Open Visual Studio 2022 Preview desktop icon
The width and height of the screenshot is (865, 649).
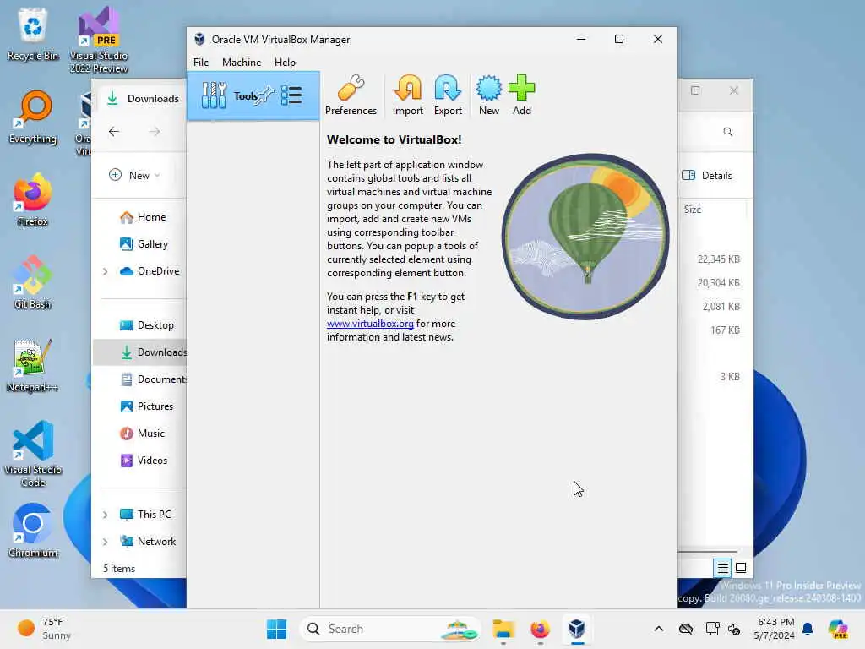click(99, 40)
